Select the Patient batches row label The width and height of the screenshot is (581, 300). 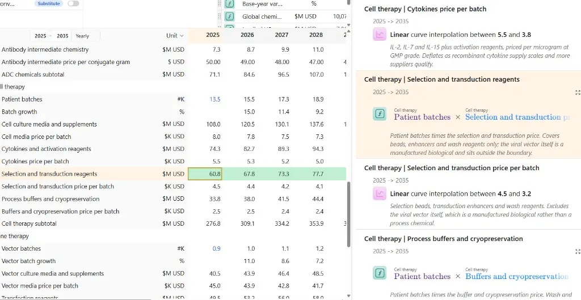point(22,99)
